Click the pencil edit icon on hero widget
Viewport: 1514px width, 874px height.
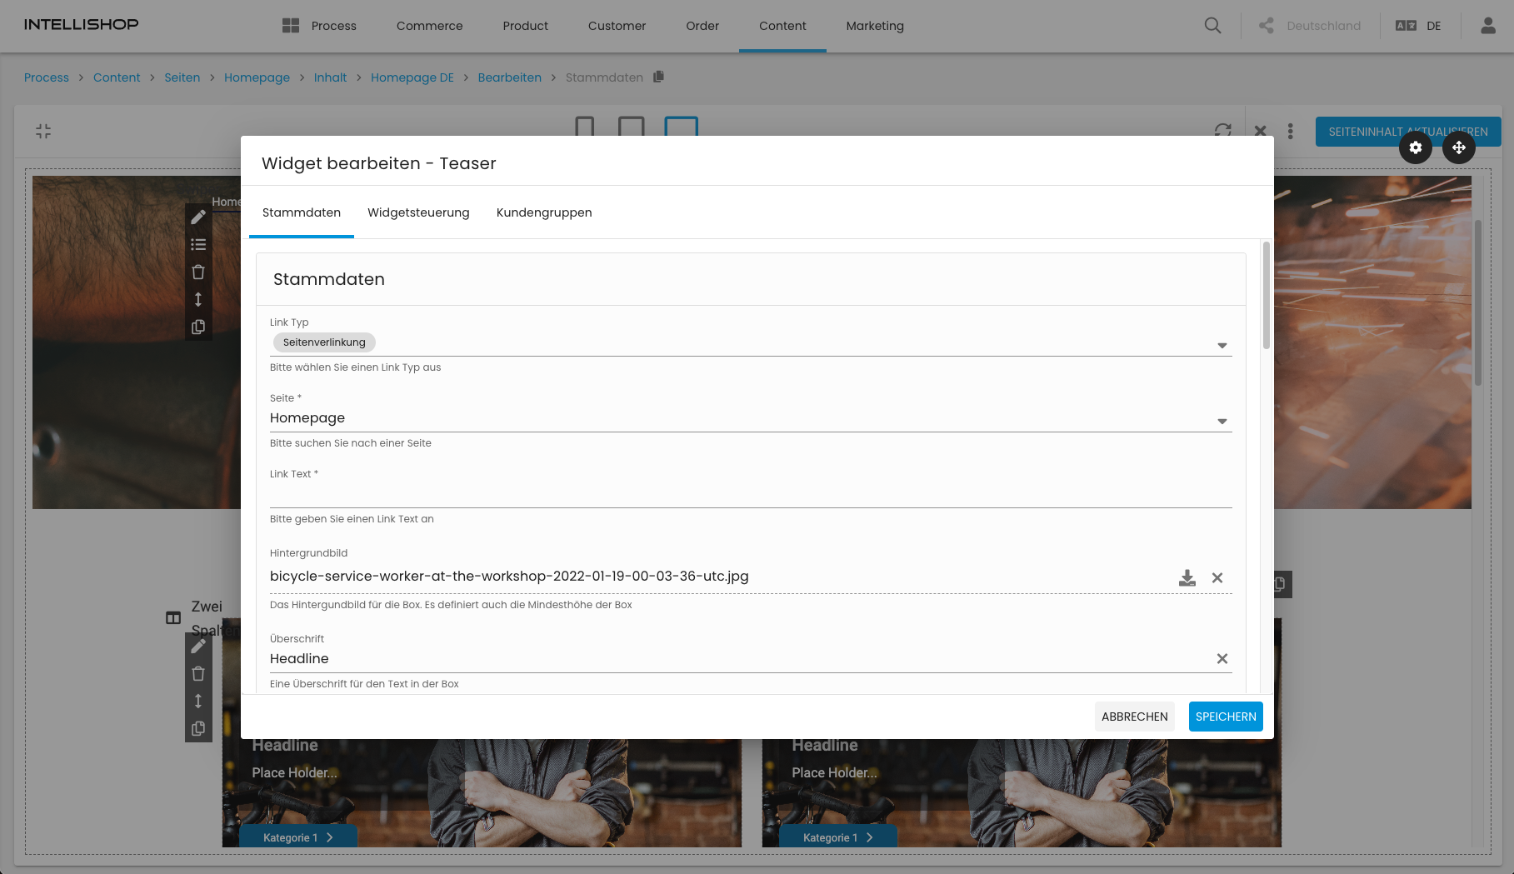[198, 217]
